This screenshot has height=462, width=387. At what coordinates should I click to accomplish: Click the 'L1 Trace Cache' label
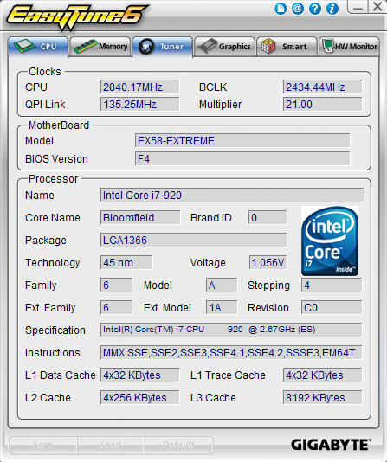(228, 375)
